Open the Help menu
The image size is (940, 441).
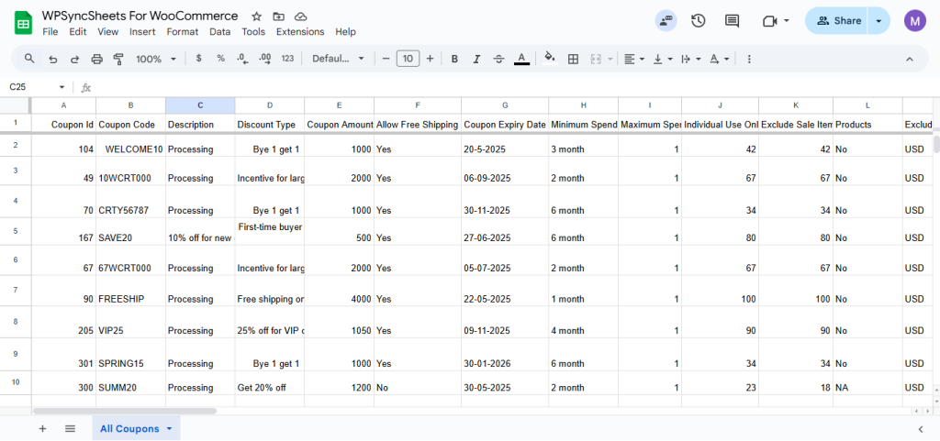[345, 32]
